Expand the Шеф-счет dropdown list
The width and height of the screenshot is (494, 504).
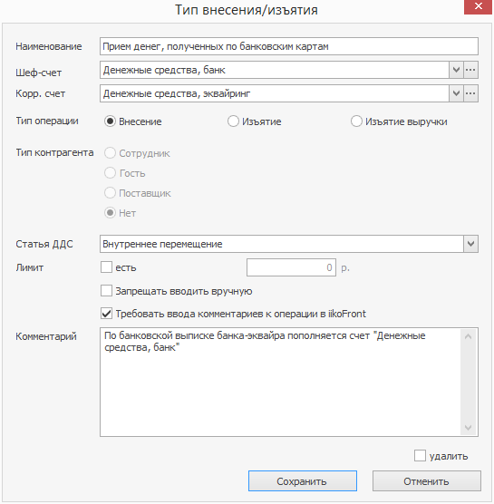point(456,70)
